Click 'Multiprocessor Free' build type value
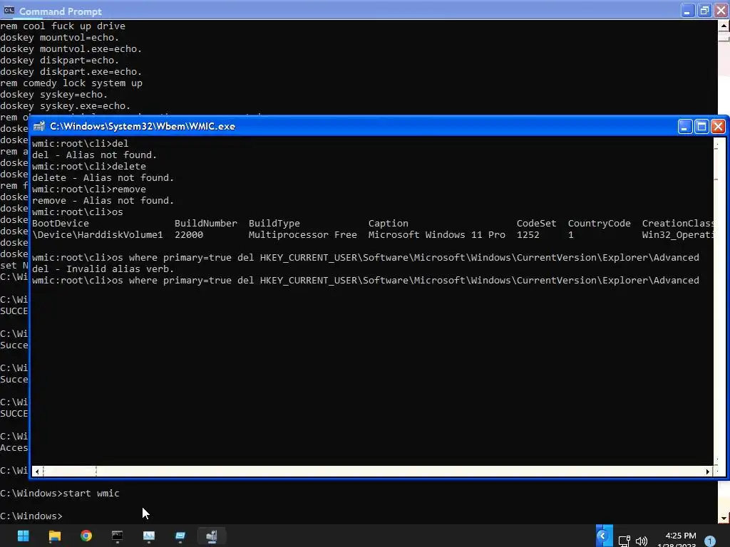The height and width of the screenshot is (547, 730). pyautogui.click(x=302, y=235)
